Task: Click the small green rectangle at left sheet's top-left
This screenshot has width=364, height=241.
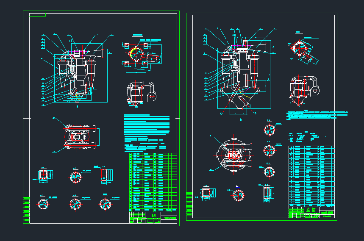Action: pos(38,15)
